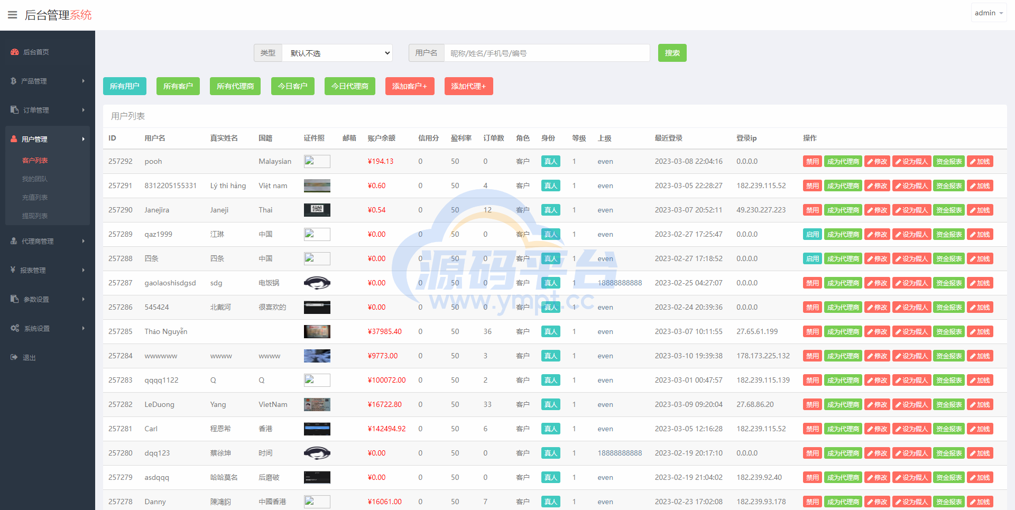The width and height of the screenshot is (1015, 510).
Task: Click 修改 for user qqqq1122
Action: click(x=878, y=380)
